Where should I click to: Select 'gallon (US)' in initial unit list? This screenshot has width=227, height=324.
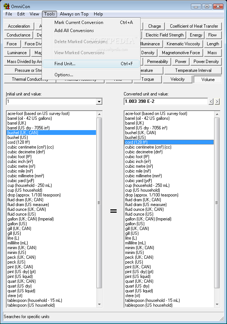coord(52,224)
